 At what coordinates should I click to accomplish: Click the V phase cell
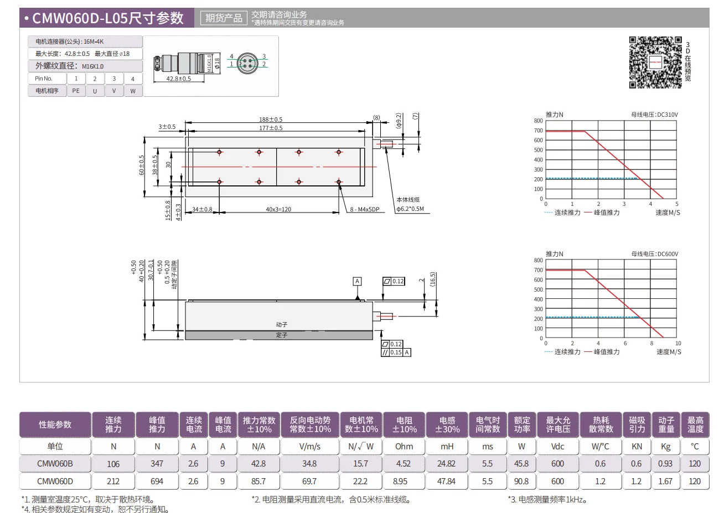(x=114, y=91)
